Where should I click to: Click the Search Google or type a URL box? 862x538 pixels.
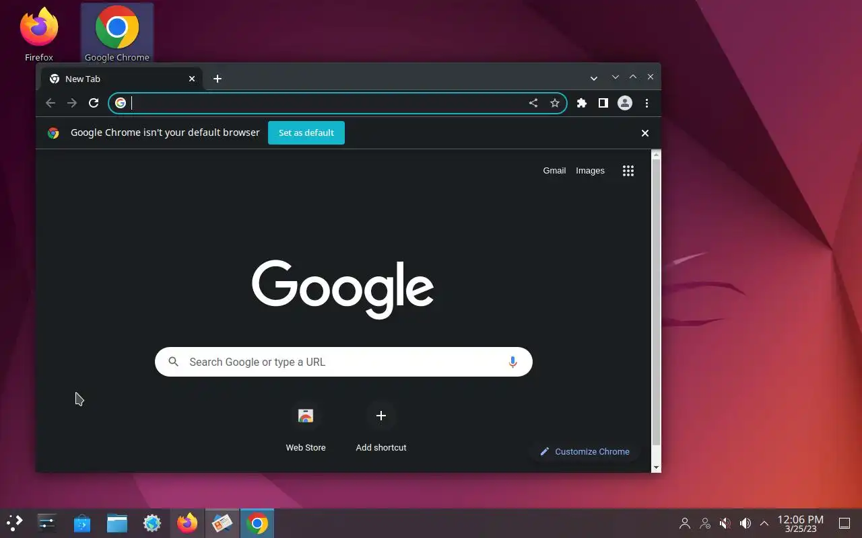click(x=343, y=362)
